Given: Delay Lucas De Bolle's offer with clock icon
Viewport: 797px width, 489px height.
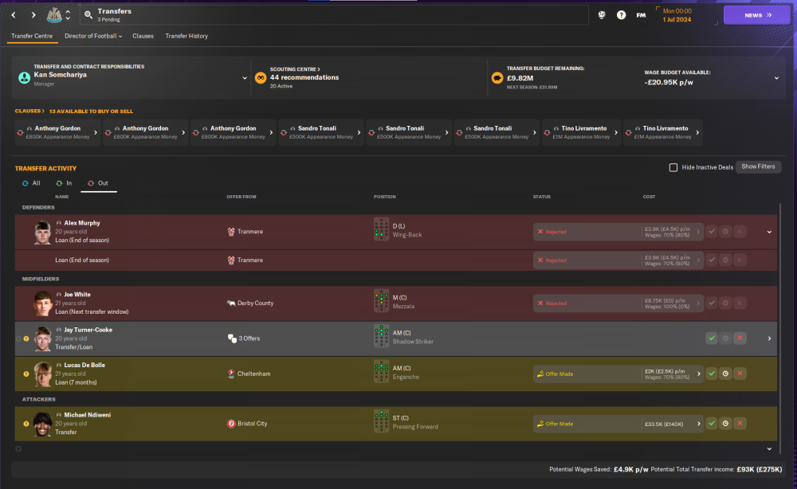Looking at the screenshot, I should coord(725,374).
